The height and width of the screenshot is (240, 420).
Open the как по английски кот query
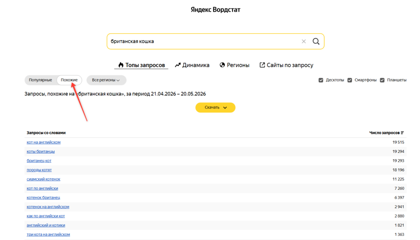click(46, 216)
